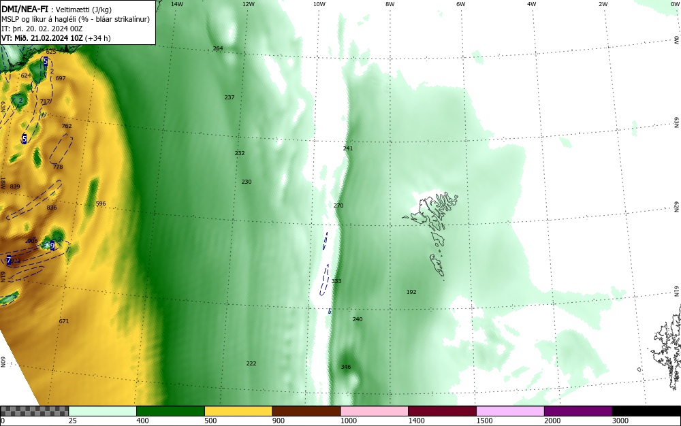Select the map value '270'
This screenshot has width=681, height=426.
click(338, 206)
